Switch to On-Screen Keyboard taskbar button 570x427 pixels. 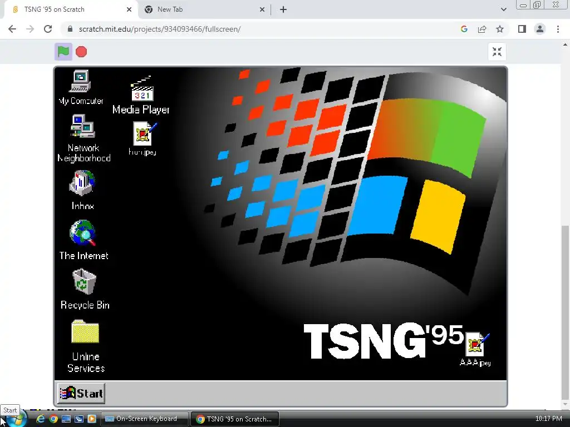point(145,419)
